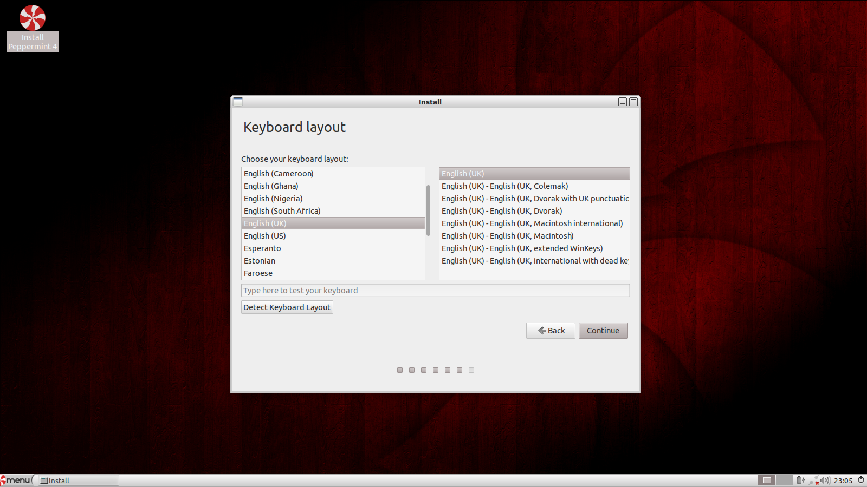Open the power shutdown icon
The width and height of the screenshot is (867, 487).
(x=860, y=480)
